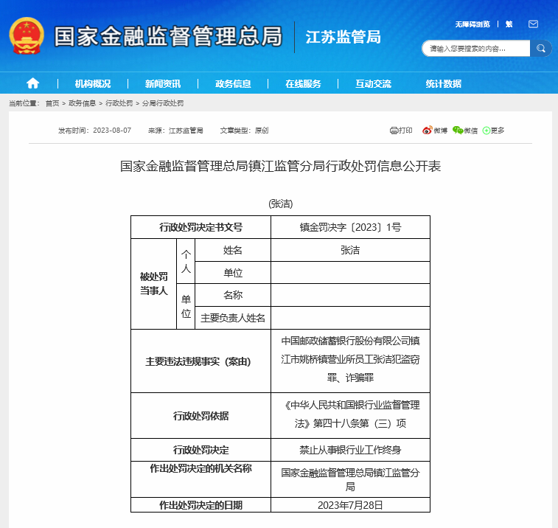Click the source text 来源：江苏监管局

tap(175, 131)
